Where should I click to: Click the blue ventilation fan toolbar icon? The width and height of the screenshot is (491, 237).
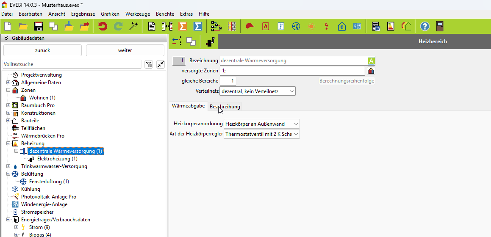pyautogui.click(x=296, y=26)
